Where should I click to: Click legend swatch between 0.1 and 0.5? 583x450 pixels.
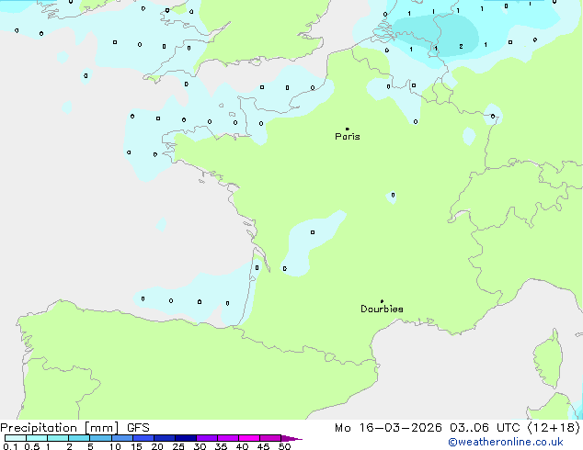[x=16, y=438]
